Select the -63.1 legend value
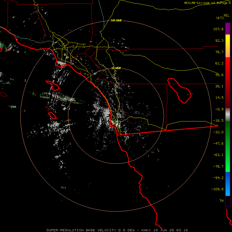The height and width of the screenshot is (232, 232). [218, 155]
